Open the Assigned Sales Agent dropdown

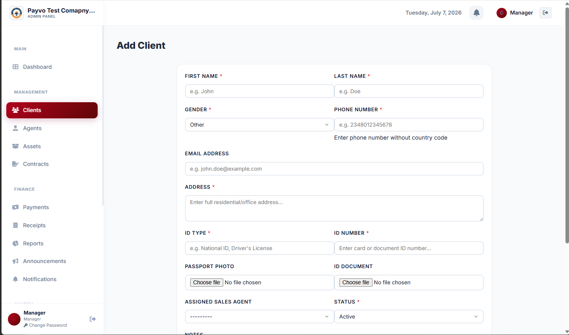(x=259, y=317)
